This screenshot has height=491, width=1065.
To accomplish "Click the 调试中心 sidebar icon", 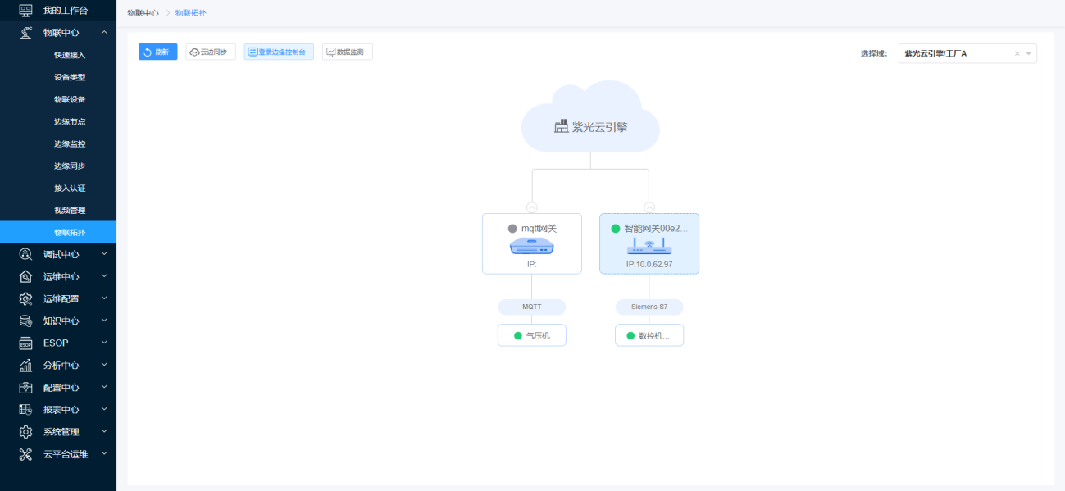I will point(25,254).
